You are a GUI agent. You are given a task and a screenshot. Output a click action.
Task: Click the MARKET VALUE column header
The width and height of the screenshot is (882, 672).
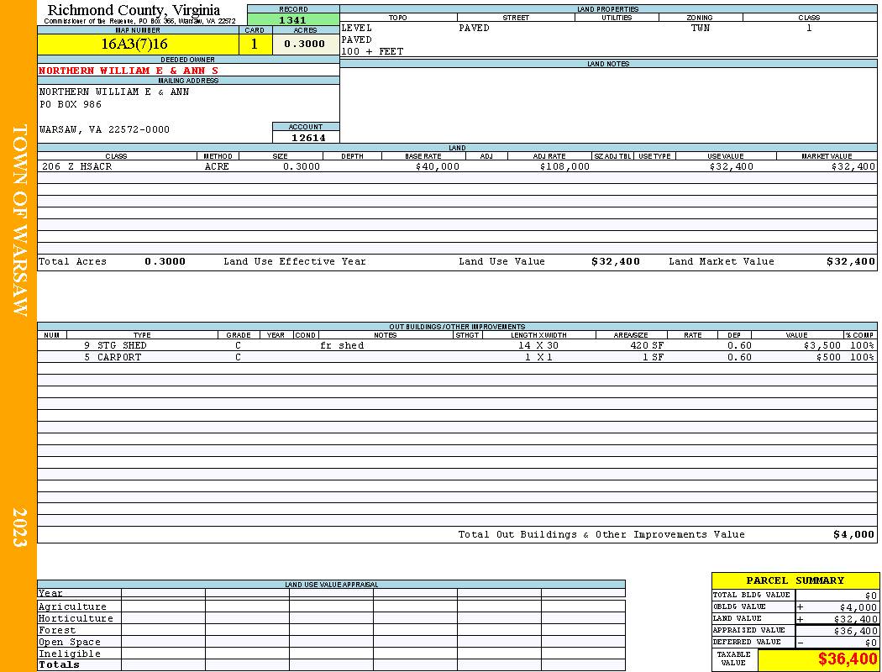point(827,156)
